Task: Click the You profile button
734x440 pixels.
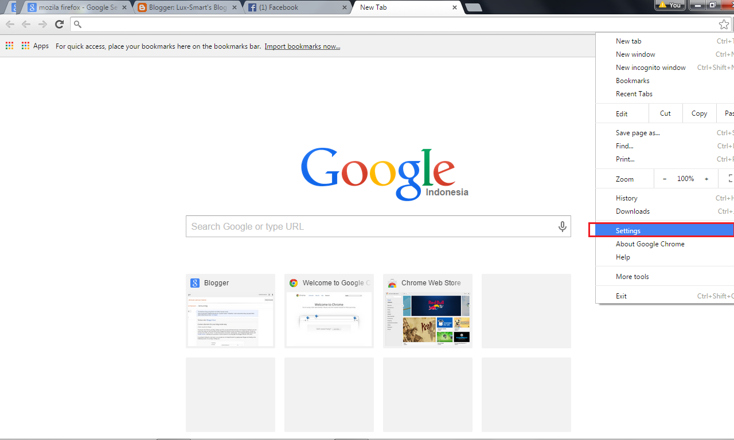Action: (670, 5)
